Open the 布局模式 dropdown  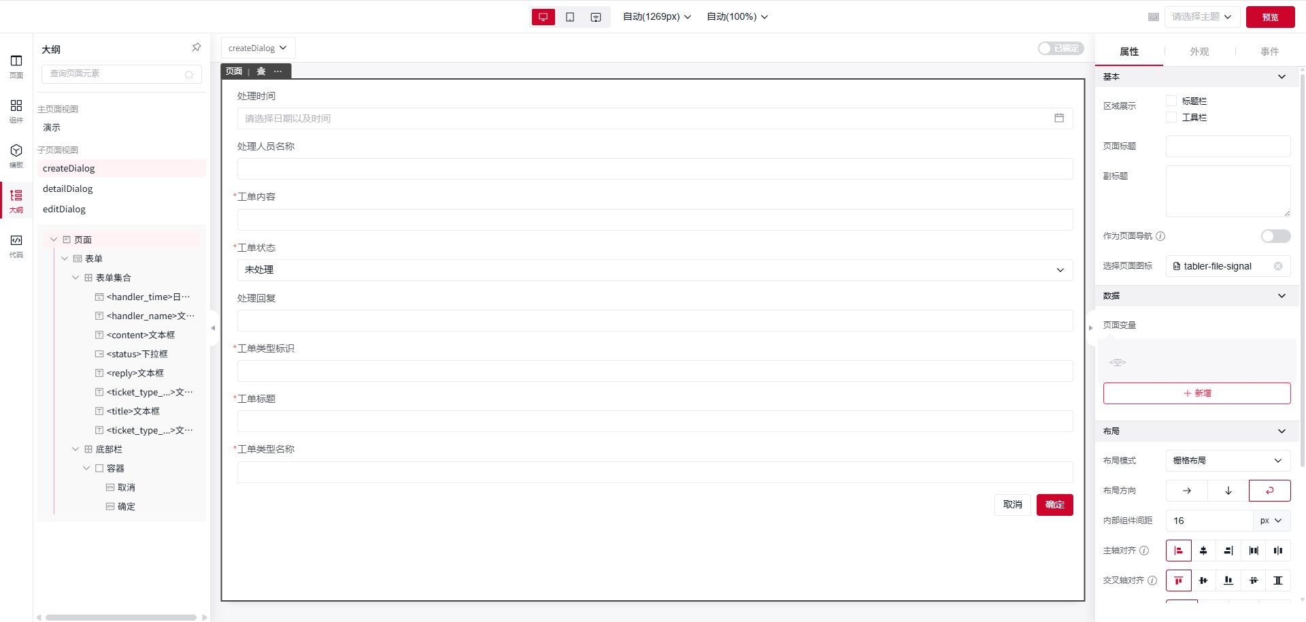pos(1227,461)
